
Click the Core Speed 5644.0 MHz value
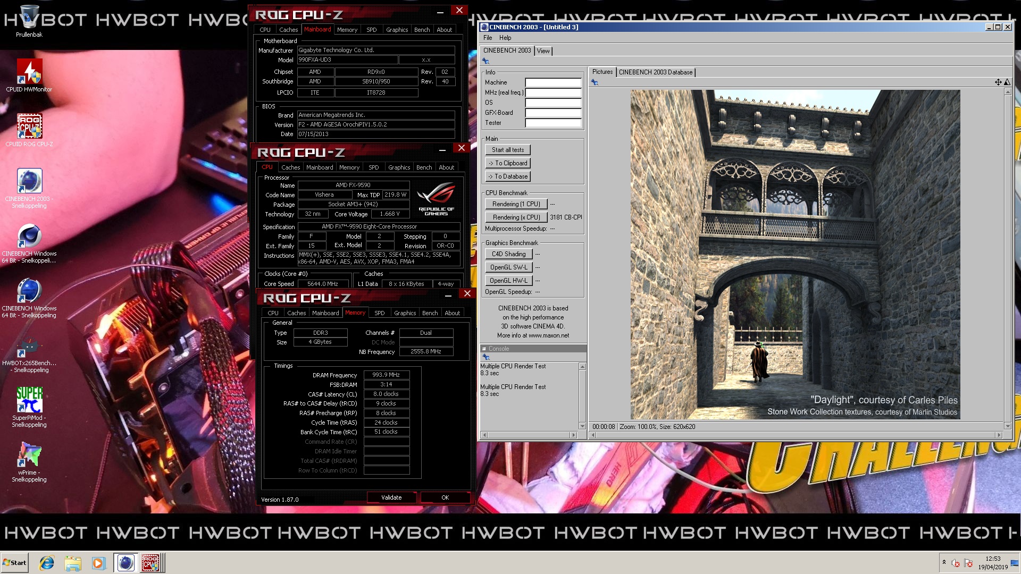[x=322, y=284]
